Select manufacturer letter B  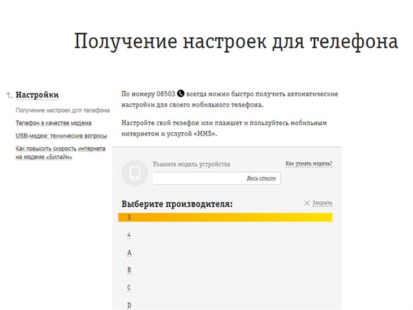click(x=129, y=270)
